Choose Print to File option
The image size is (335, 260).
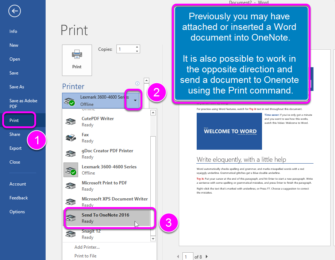[x=85, y=256]
